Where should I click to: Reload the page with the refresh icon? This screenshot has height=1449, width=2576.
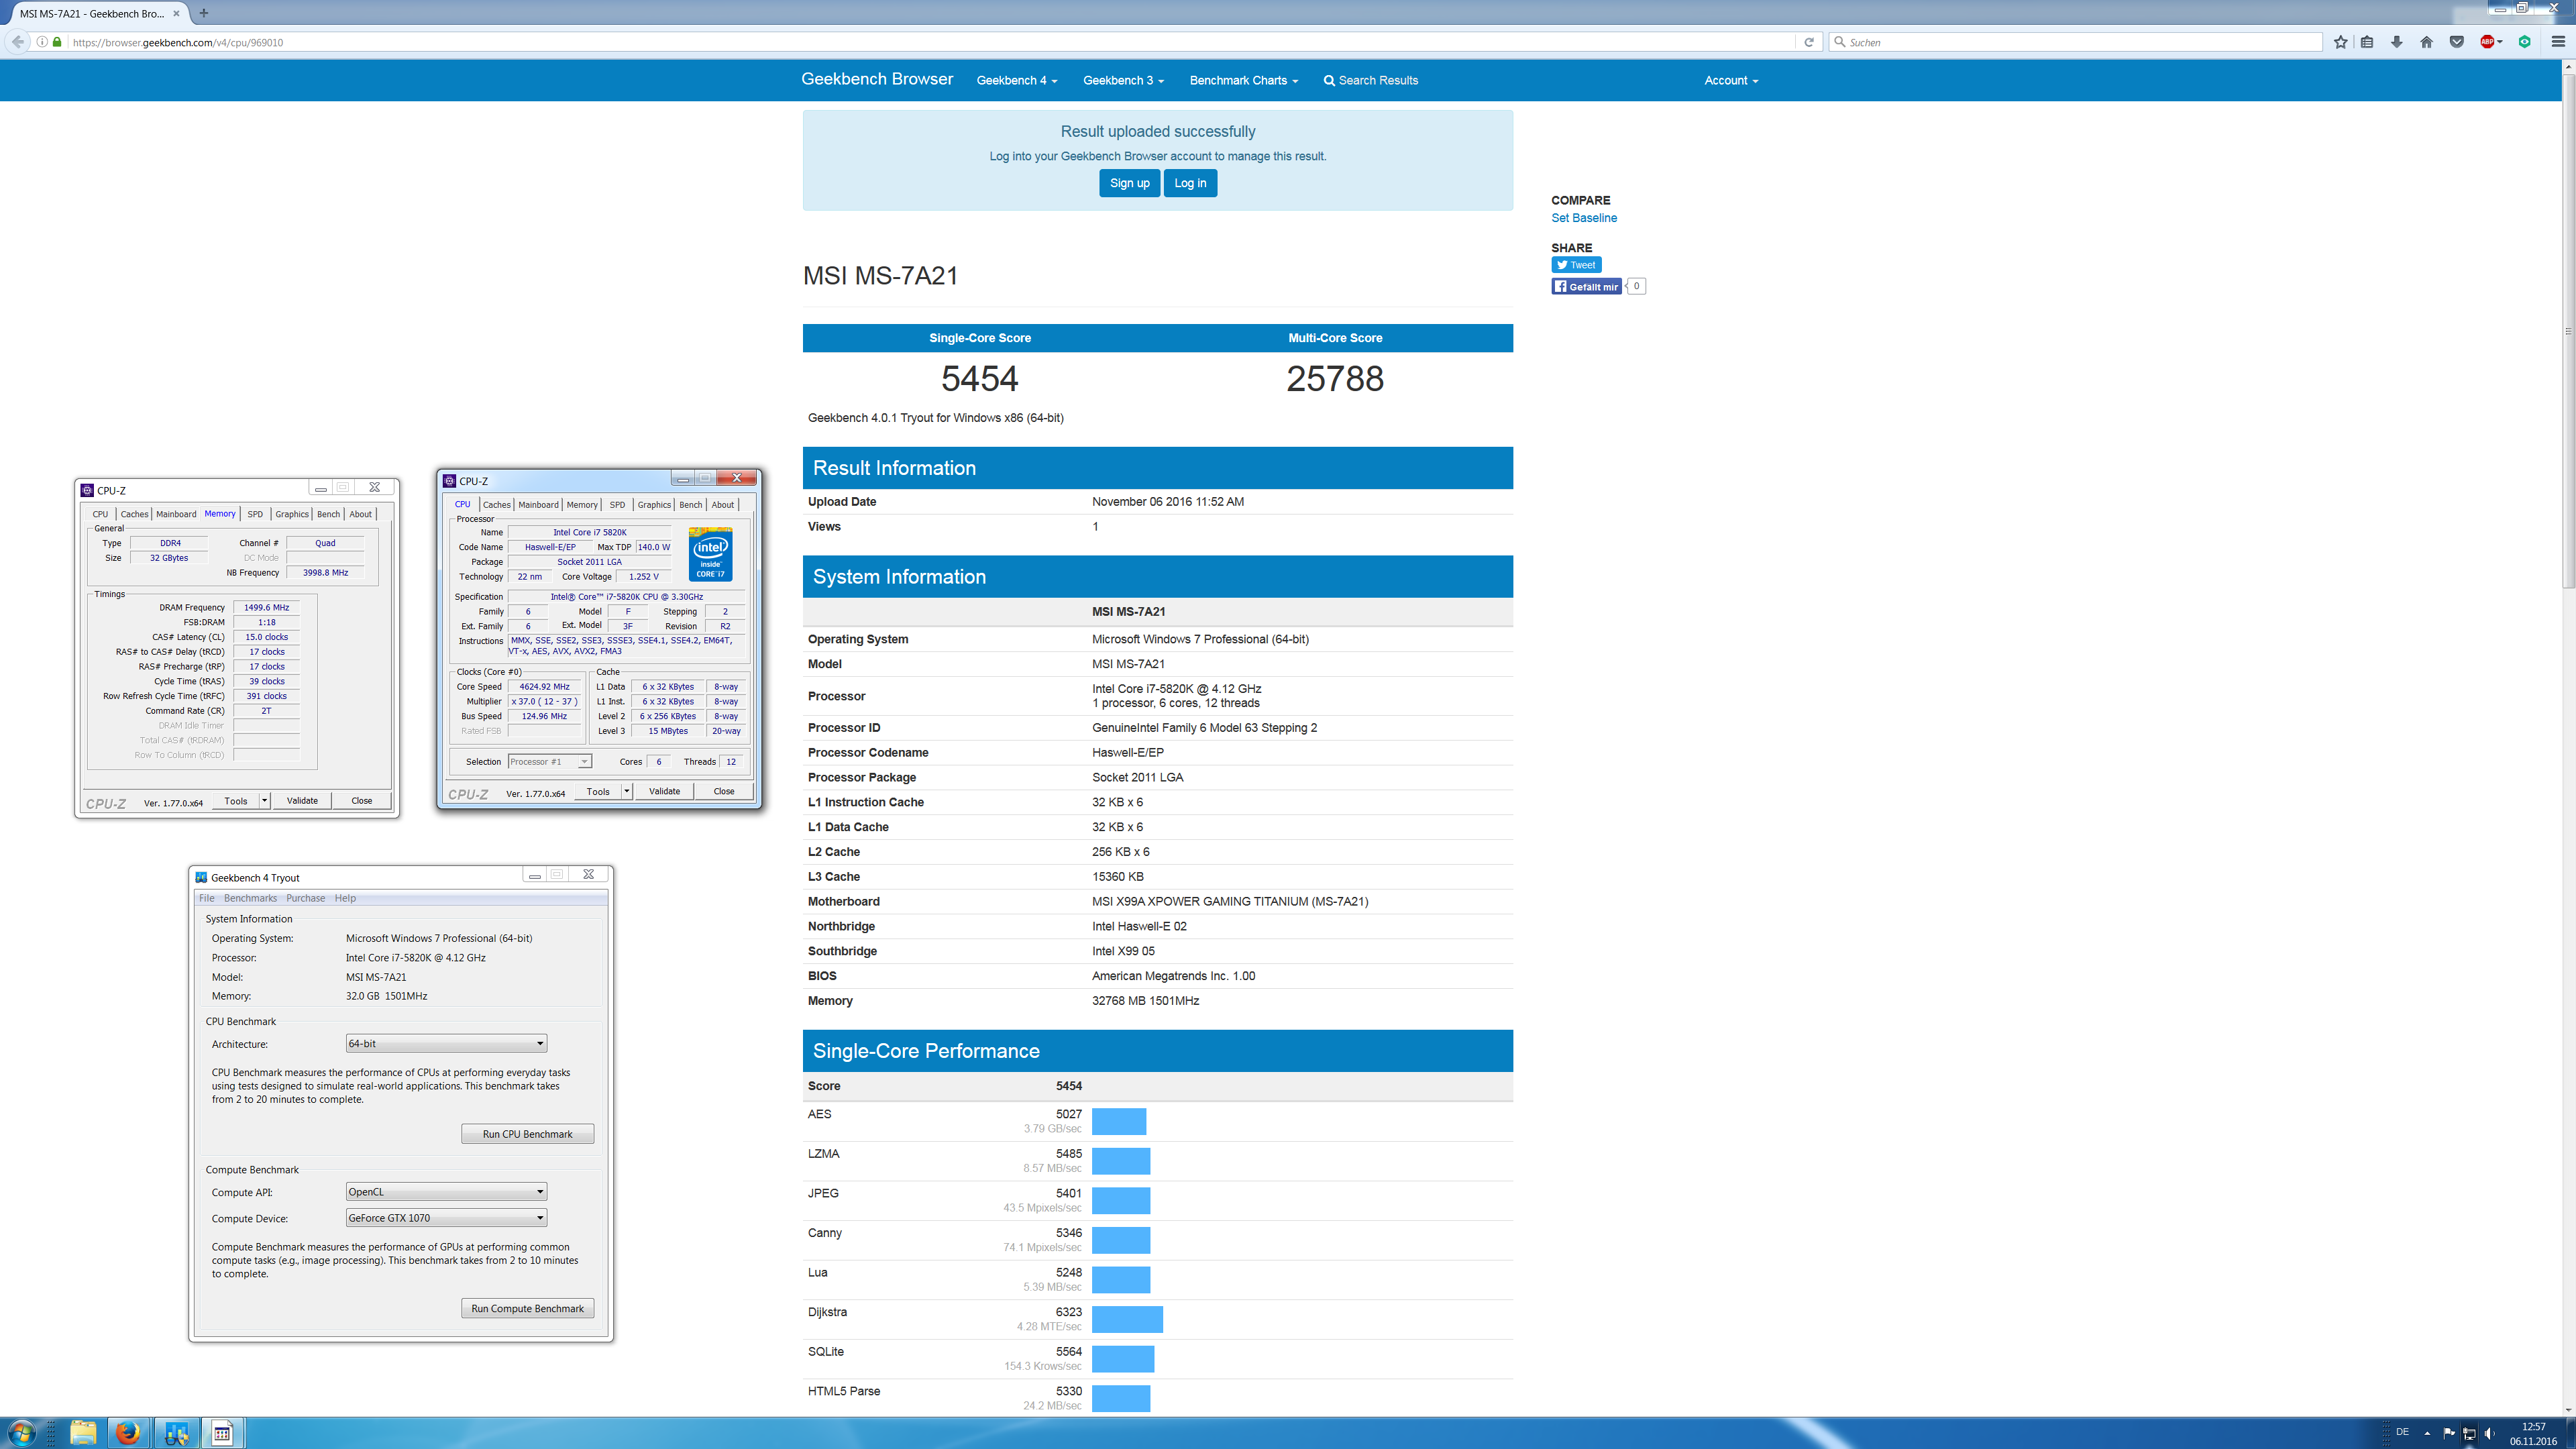[x=1808, y=42]
